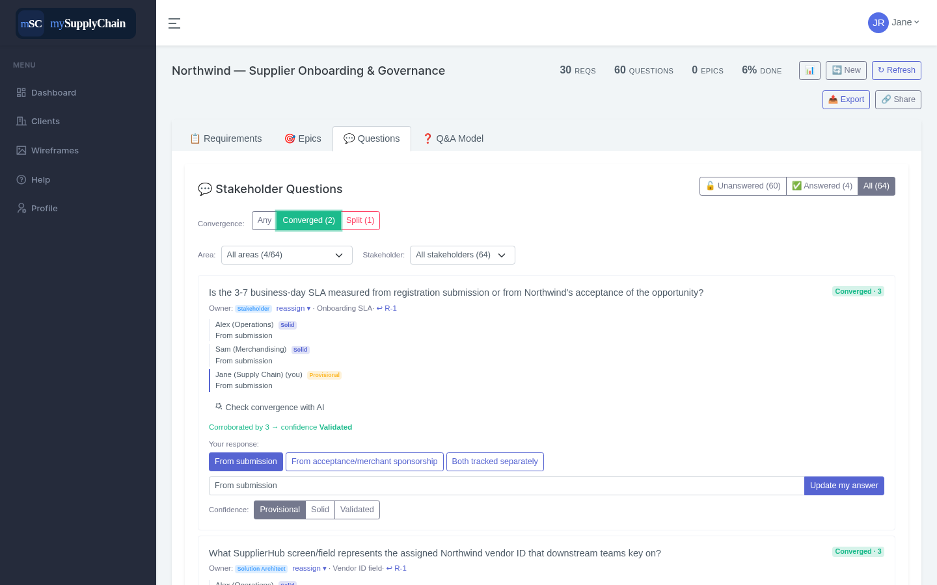
Task: Toggle the sidebar hamburger menu
Action: (174, 23)
